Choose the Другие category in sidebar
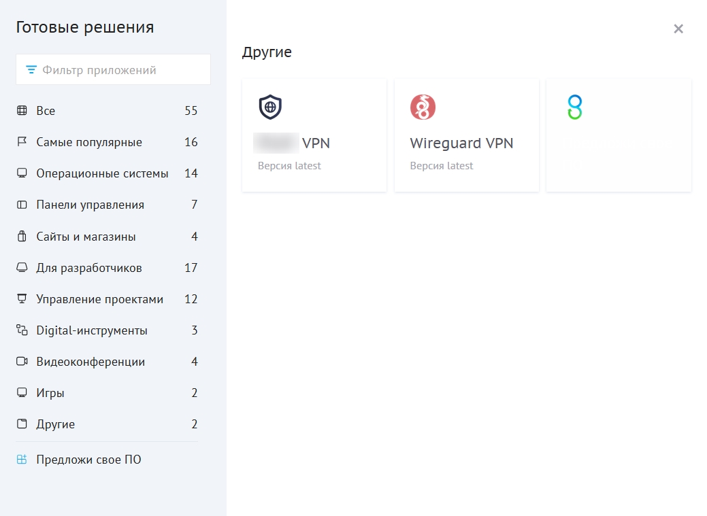This screenshot has width=707, height=516. coord(56,424)
